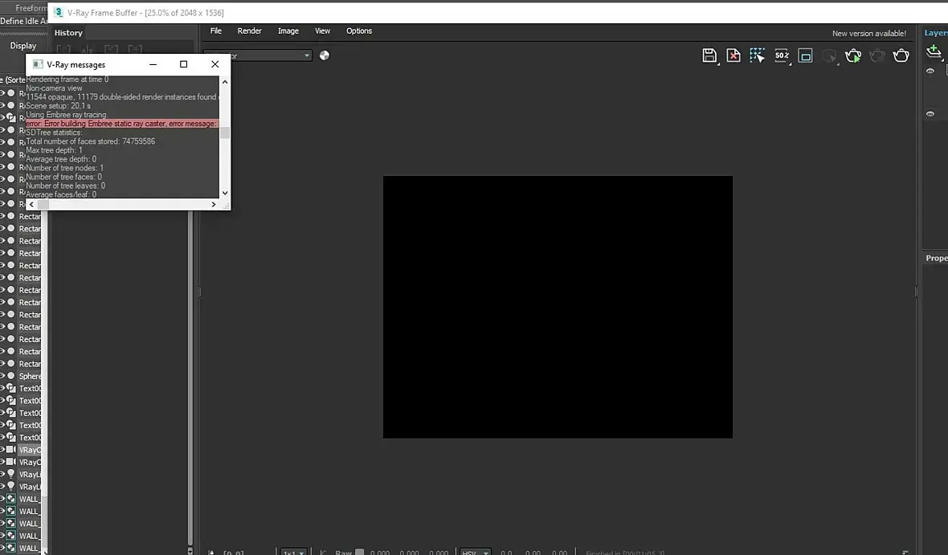
Task: Click the light bulb icon of first VRayL row
Action: [11, 474]
